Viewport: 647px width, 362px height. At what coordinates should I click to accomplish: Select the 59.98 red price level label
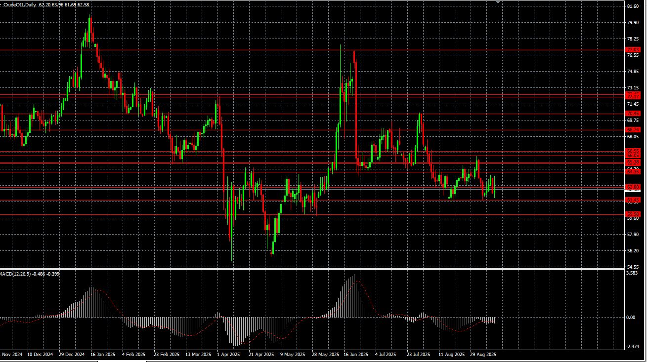633,214
